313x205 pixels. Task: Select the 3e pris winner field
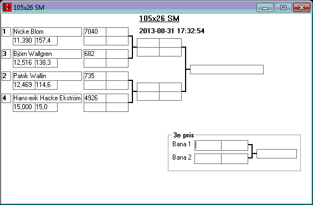click(276, 153)
